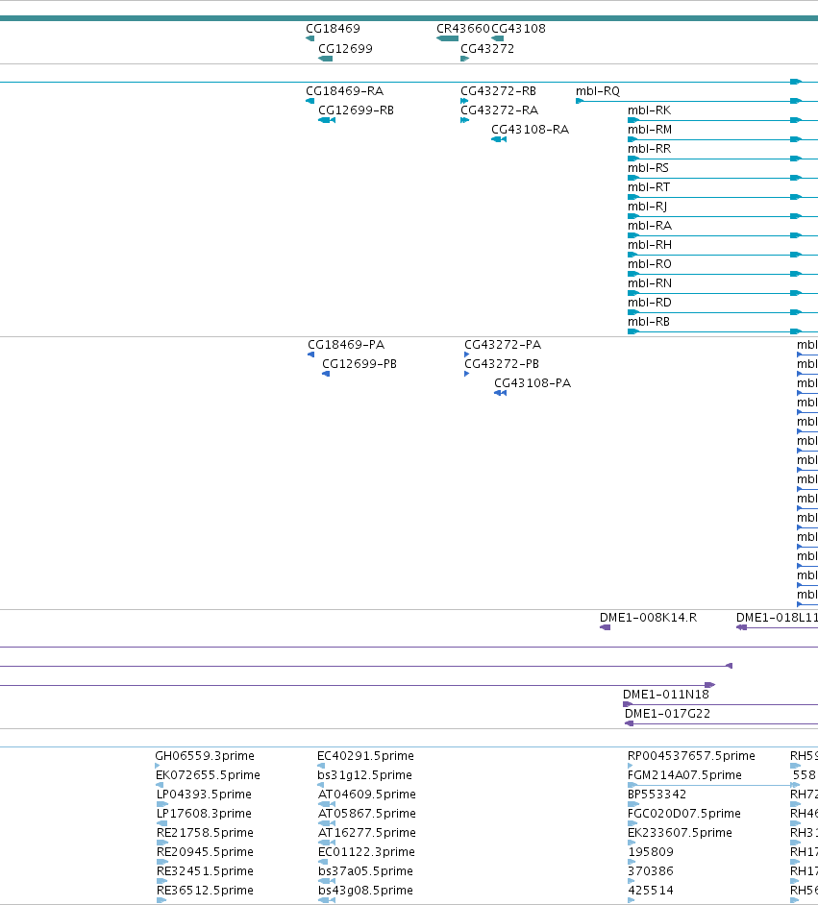The width and height of the screenshot is (818, 905).
Task: Select the bs31g12.5prime EST label
Action: tap(364, 775)
